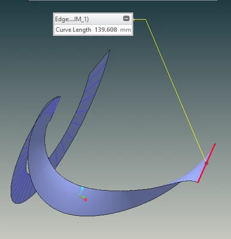The image size is (231, 239).
Task: Select the Curve Length label
Action: click(73, 30)
